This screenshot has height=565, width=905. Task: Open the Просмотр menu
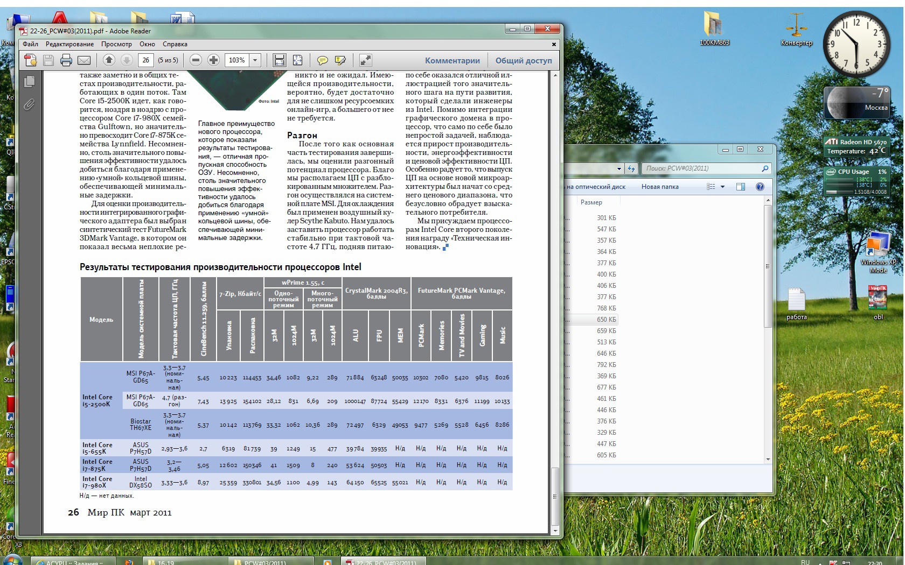click(x=116, y=44)
